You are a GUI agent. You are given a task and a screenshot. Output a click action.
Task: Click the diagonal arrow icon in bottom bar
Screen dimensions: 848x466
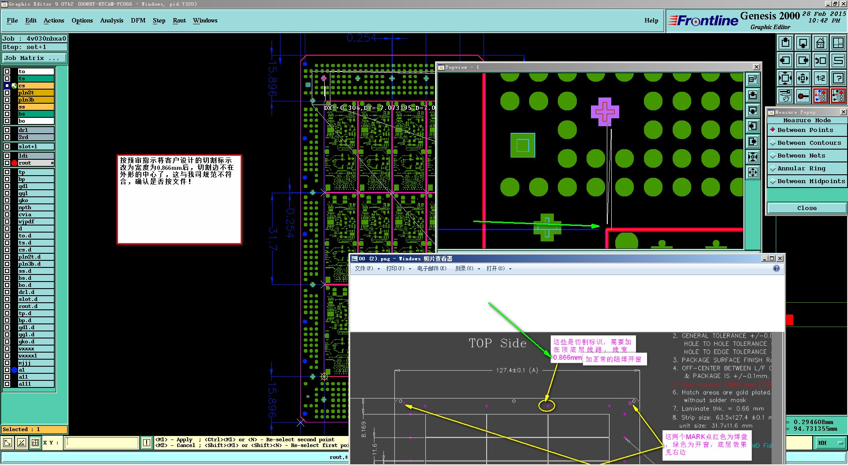(8, 443)
